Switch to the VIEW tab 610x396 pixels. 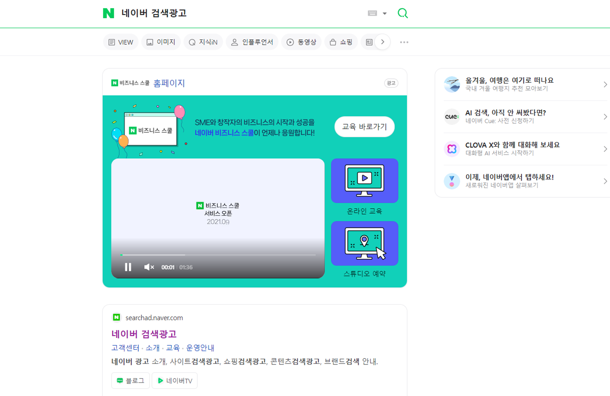pos(121,42)
